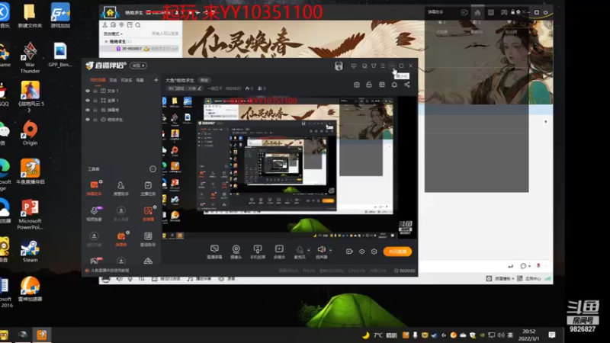Click the record video camera icon
The image size is (610, 343).
tap(349, 252)
